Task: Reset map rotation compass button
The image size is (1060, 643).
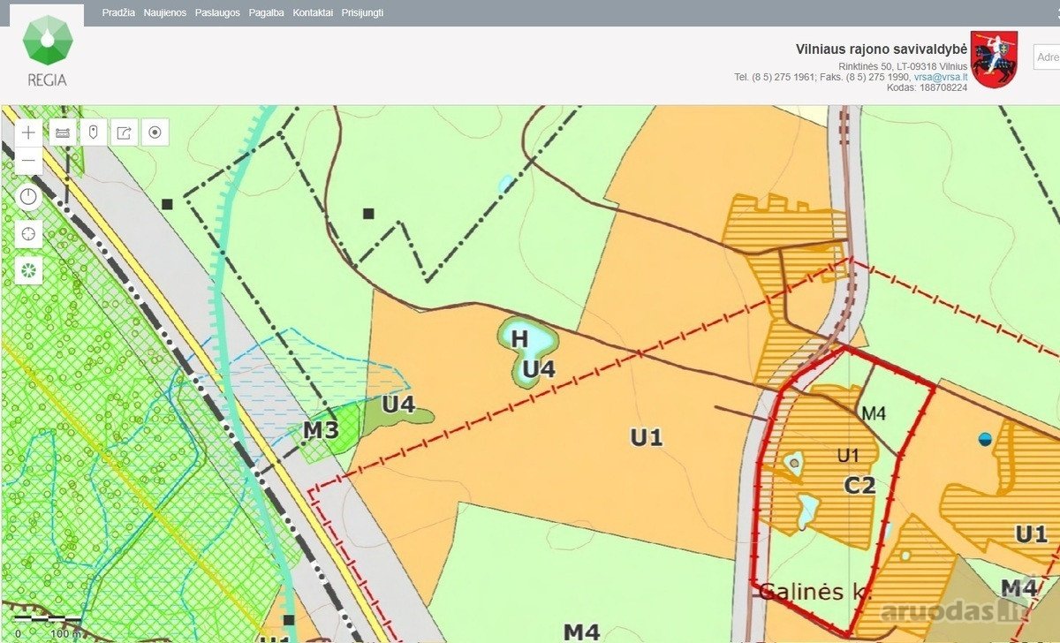Action: pyautogui.click(x=29, y=196)
